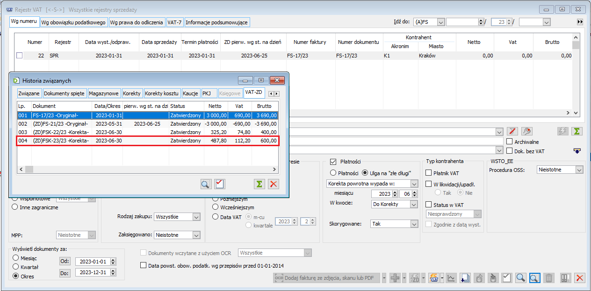Check the W likwidacji/upadł. checkbox
The width and height of the screenshot is (591, 291).
click(x=429, y=184)
